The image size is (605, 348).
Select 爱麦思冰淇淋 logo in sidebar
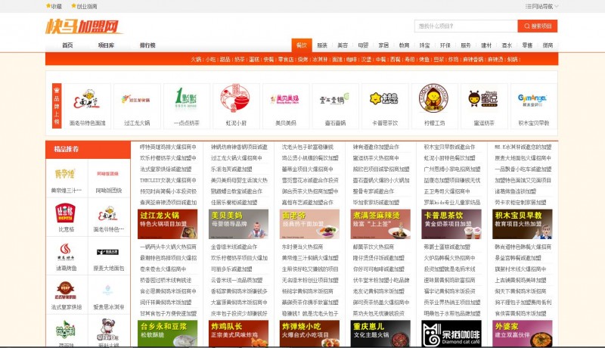108,291
